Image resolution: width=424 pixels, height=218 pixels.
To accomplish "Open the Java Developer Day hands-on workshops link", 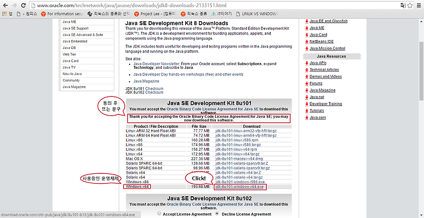I will click(188, 74).
